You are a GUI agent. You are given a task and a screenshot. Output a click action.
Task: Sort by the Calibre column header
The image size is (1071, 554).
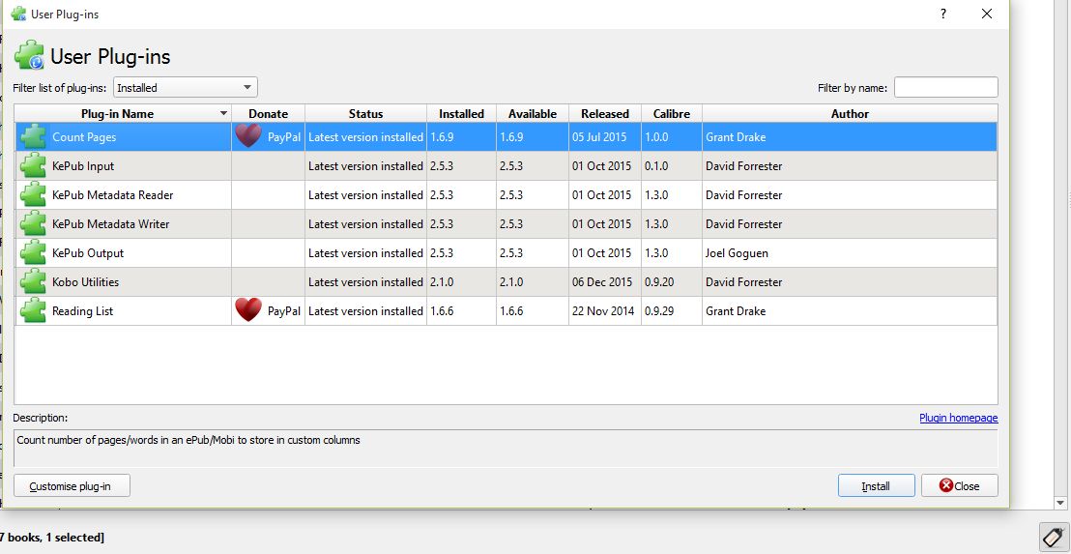[x=672, y=113]
